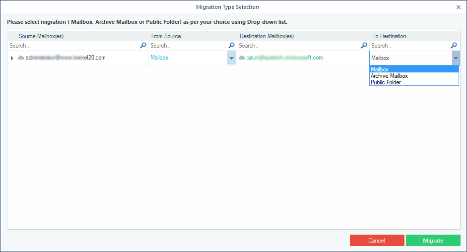Click the cloud icon beside source mailbox
This screenshot has width=467, height=252.
tap(21, 58)
